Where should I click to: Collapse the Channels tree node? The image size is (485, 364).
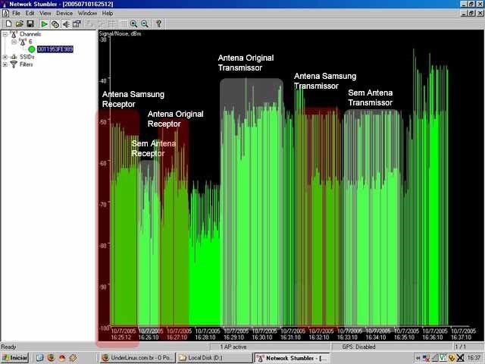pyautogui.click(x=5, y=34)
